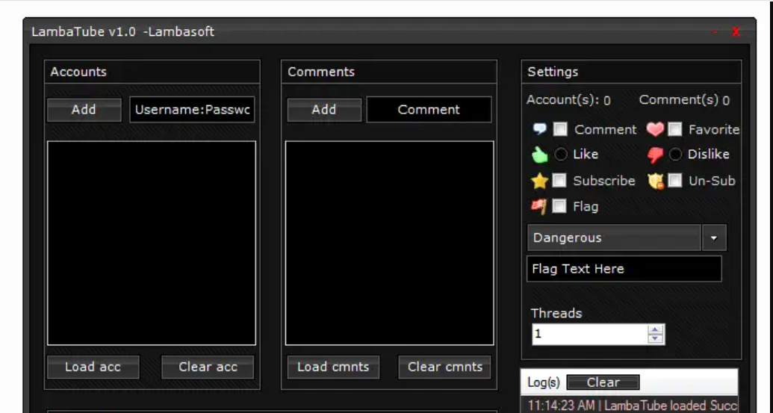Select the Like radio button

[x=561, y=155]
